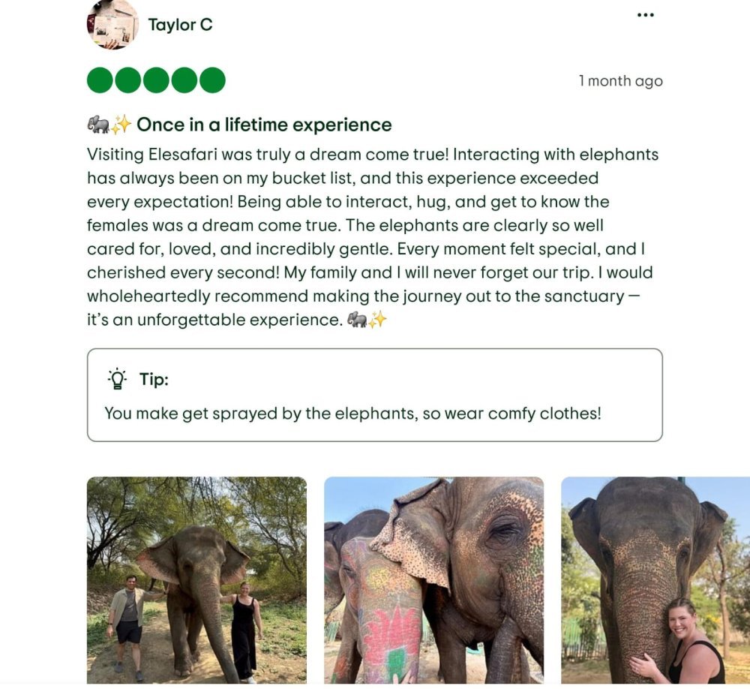Click inside the rounded Tip box
750x689 pixels.
pos(375,394)
